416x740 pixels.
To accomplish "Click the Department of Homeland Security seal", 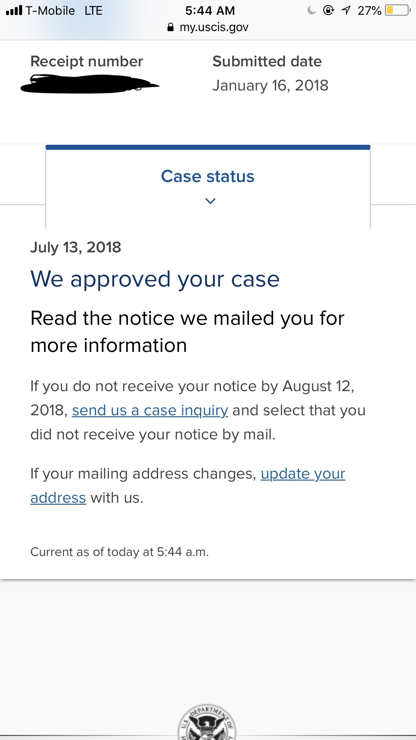I will point(207,722).
